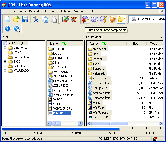Viewport: 166px width, 142px height.
Task: Copy selection using the Copy toolbar icon
Action: 45,19
